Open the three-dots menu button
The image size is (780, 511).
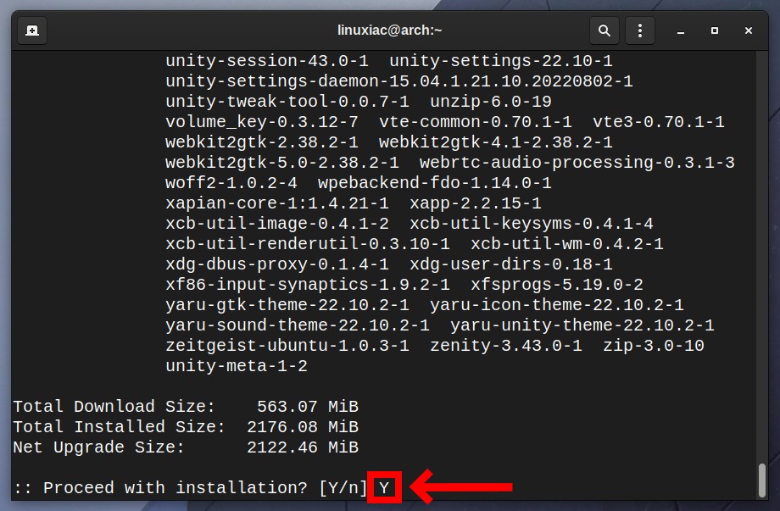[x=640, y=31]
